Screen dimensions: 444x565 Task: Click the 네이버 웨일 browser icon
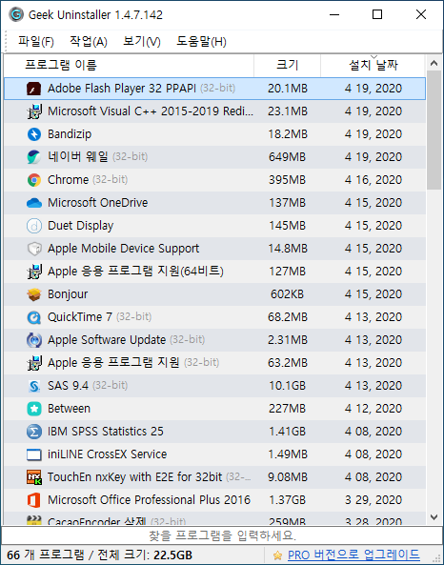click(34, 157)
